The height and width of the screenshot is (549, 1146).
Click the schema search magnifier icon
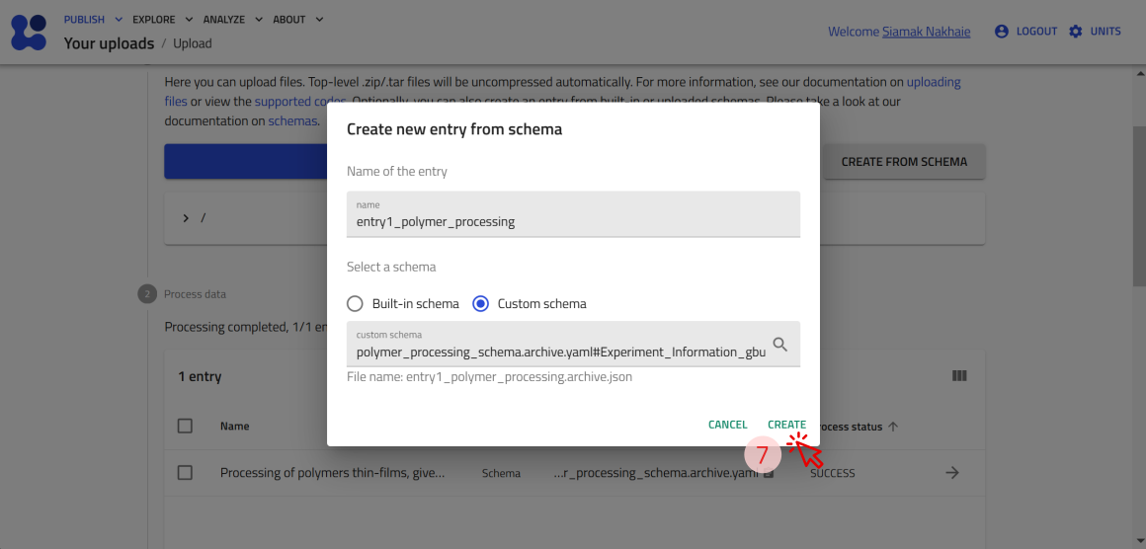coord(779,345)
